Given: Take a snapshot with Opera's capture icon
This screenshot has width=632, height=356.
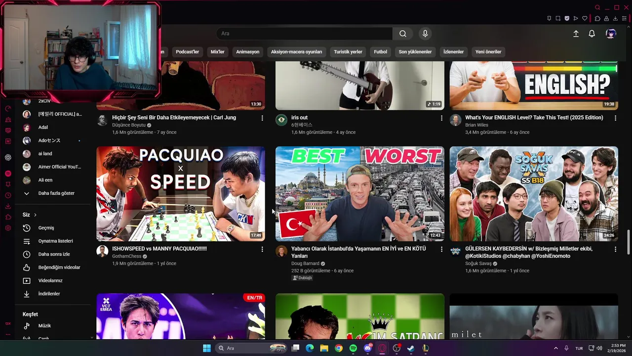Looking at the screenshot, I should 558,18.
